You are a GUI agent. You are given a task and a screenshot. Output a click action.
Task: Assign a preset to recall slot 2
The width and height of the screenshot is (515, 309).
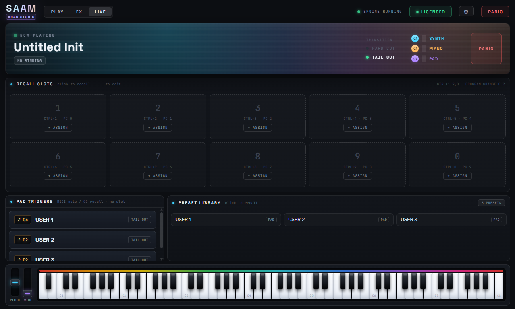pyautogui.click(x=158, y=128)
